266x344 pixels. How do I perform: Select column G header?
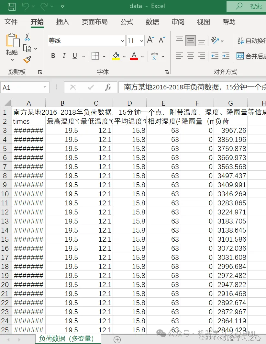click(230, 103)
